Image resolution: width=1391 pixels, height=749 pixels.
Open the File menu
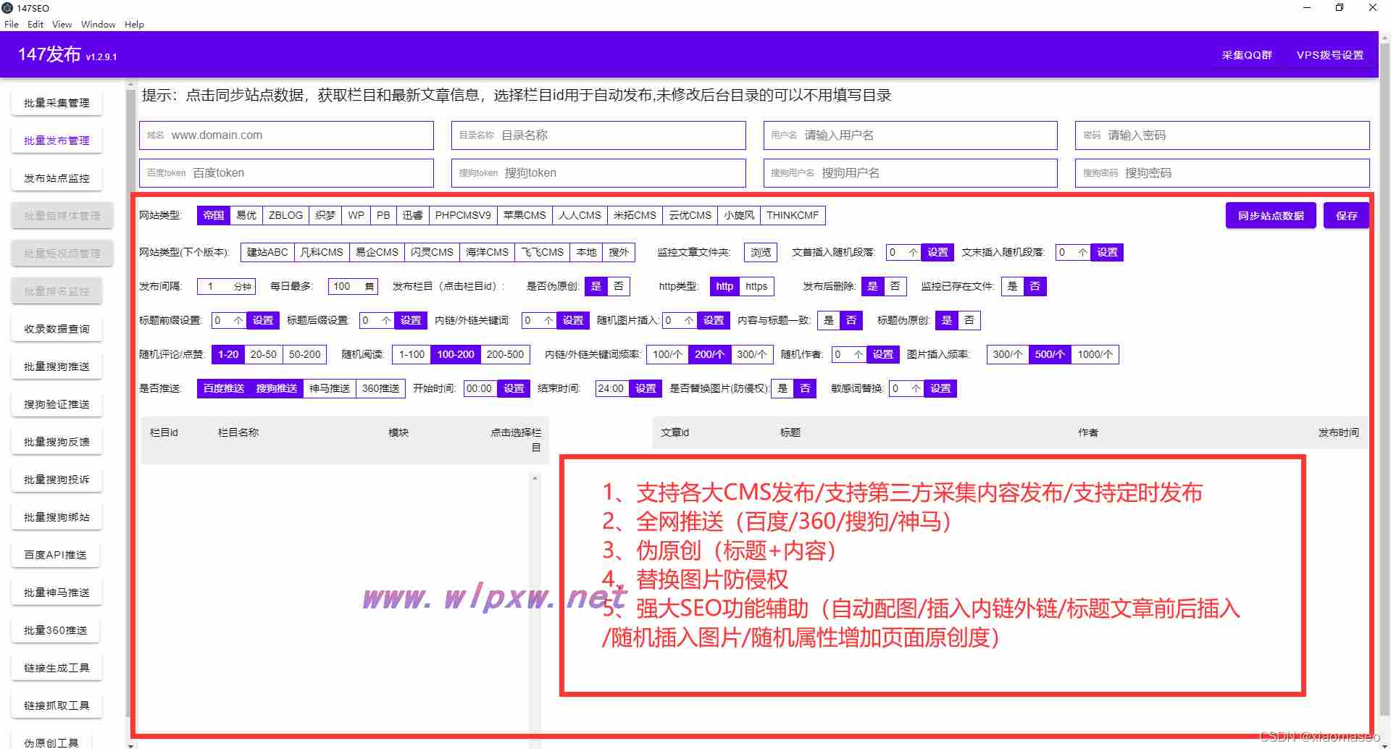point(12,24)
